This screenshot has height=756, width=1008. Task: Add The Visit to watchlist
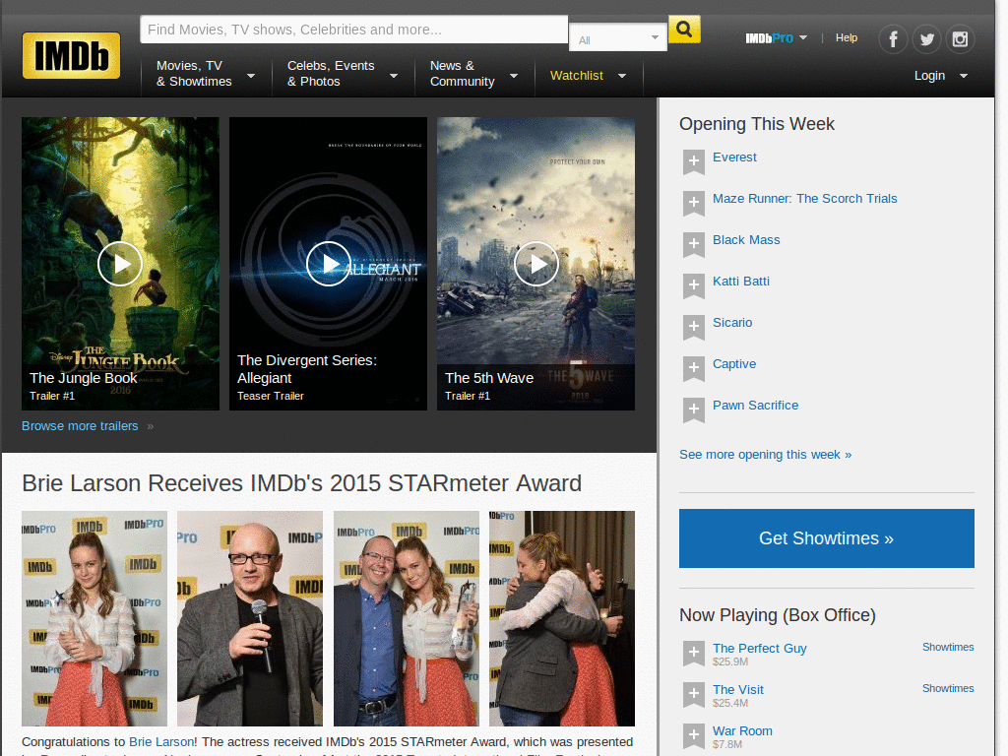pos(694,694)
